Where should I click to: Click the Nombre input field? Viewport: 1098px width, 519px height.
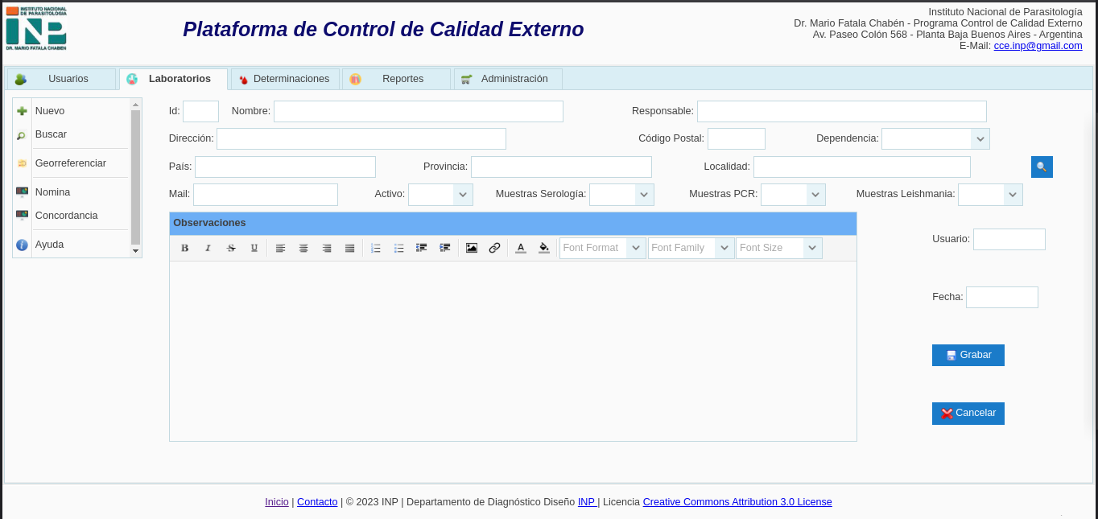pyautogui.click(x=418, y=111)
